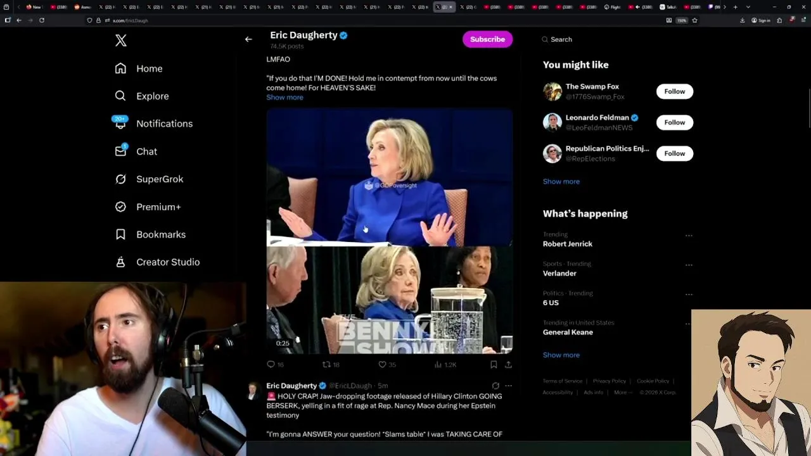Click the tracking protection shield icon
The width and height of the screenshot is (811, 456).
(x=89, y=20)
